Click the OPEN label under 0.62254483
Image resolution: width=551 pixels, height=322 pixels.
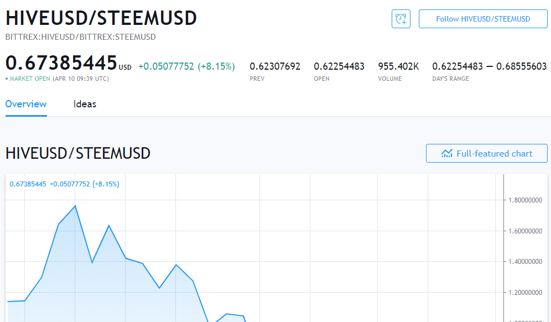[x=321, y=79]
